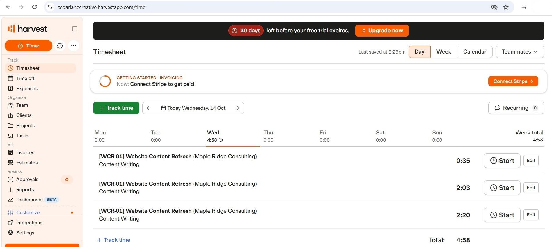Open date picker Today Wednesday, 14 Oct
This screenshot has width=552, height=247.
click(193, 108)
